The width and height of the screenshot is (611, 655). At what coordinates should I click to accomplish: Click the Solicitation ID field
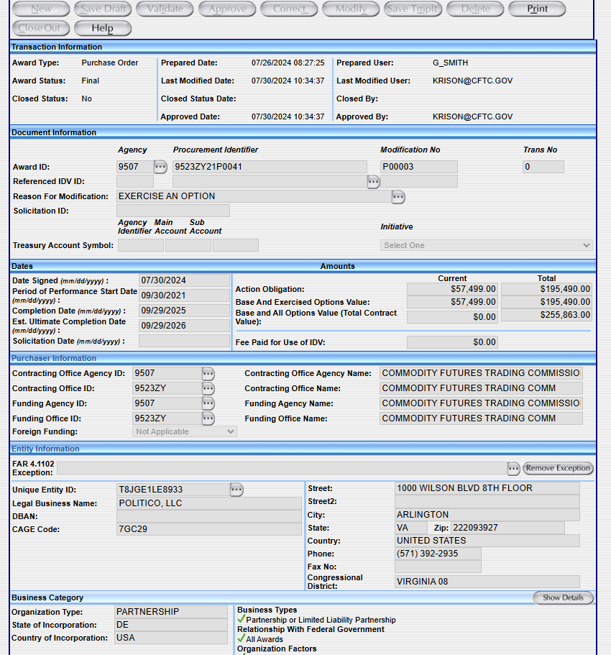[173, 211]
